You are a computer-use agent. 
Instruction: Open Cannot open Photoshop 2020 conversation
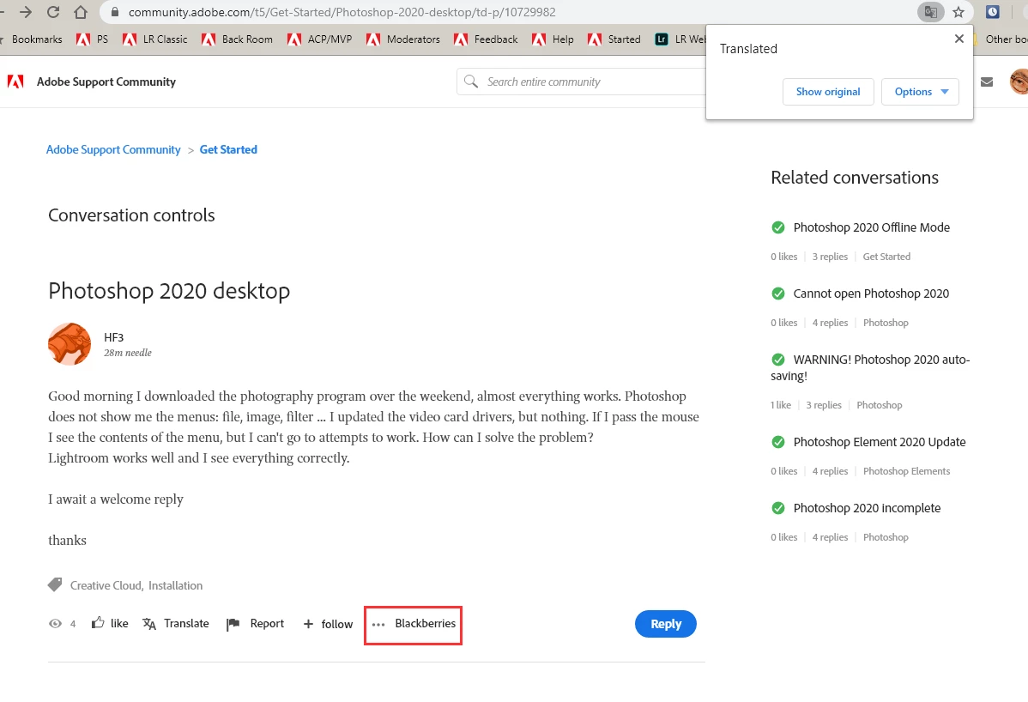(x=871, y=294)
